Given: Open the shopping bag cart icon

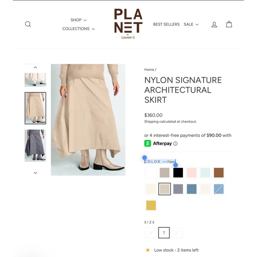Looking at the screenshot, I should (229, 24).
